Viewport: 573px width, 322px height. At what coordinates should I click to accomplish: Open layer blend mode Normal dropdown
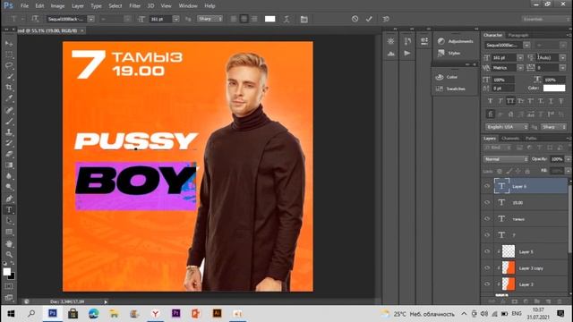click(x=506, y=159)
